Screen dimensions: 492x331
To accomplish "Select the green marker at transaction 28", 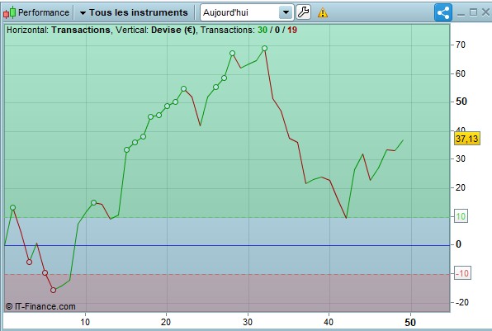I will coord(232,54).
